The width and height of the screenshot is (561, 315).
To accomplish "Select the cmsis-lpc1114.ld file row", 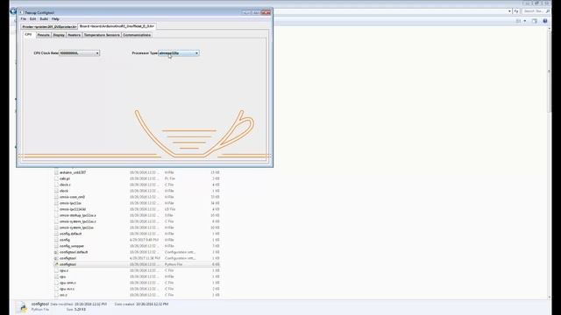I will click(x=137, y=209).
